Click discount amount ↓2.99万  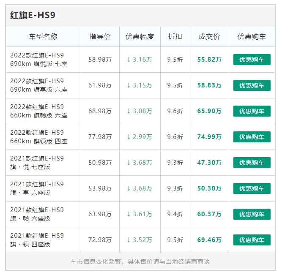[x=140, y=137]
